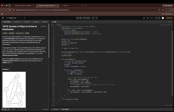
Task: Switch to the Submissions tab
Action: pos(44,22)
